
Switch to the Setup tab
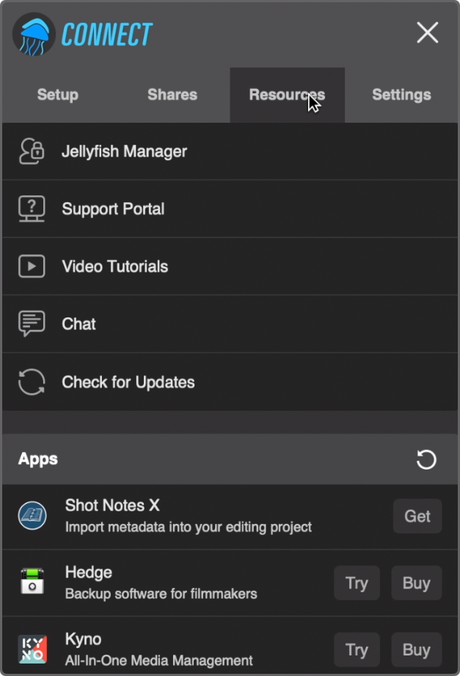[58, 95]
